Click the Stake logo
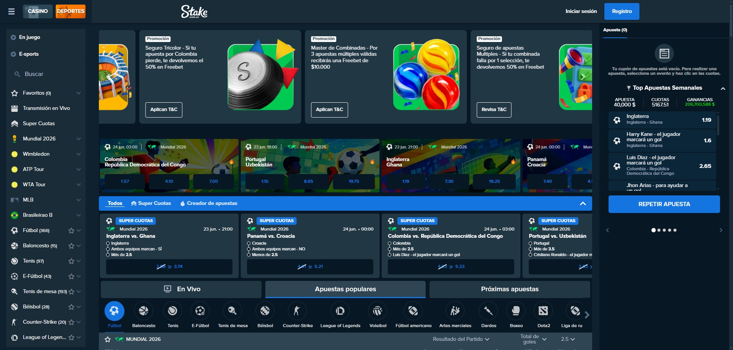Image resolution: width=733 pixels, height=350 pixels. (194, 12)
